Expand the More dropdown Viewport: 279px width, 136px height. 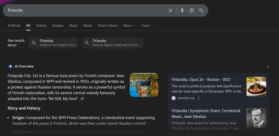[129, 25]
